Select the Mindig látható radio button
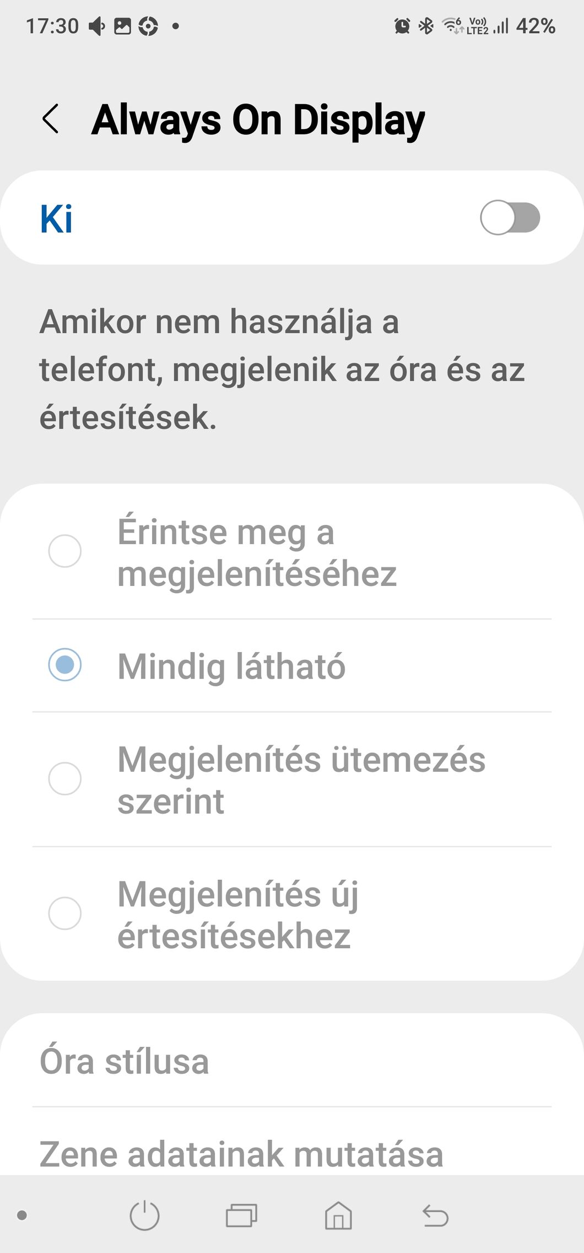Viewport: 584px width, 1253px height. coord(65,665)
